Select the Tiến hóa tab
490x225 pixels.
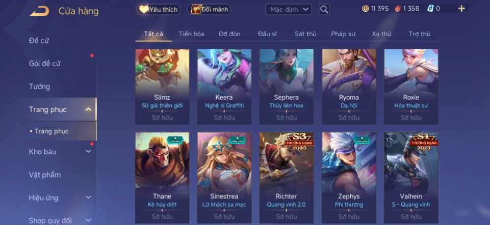click(191, 34)
